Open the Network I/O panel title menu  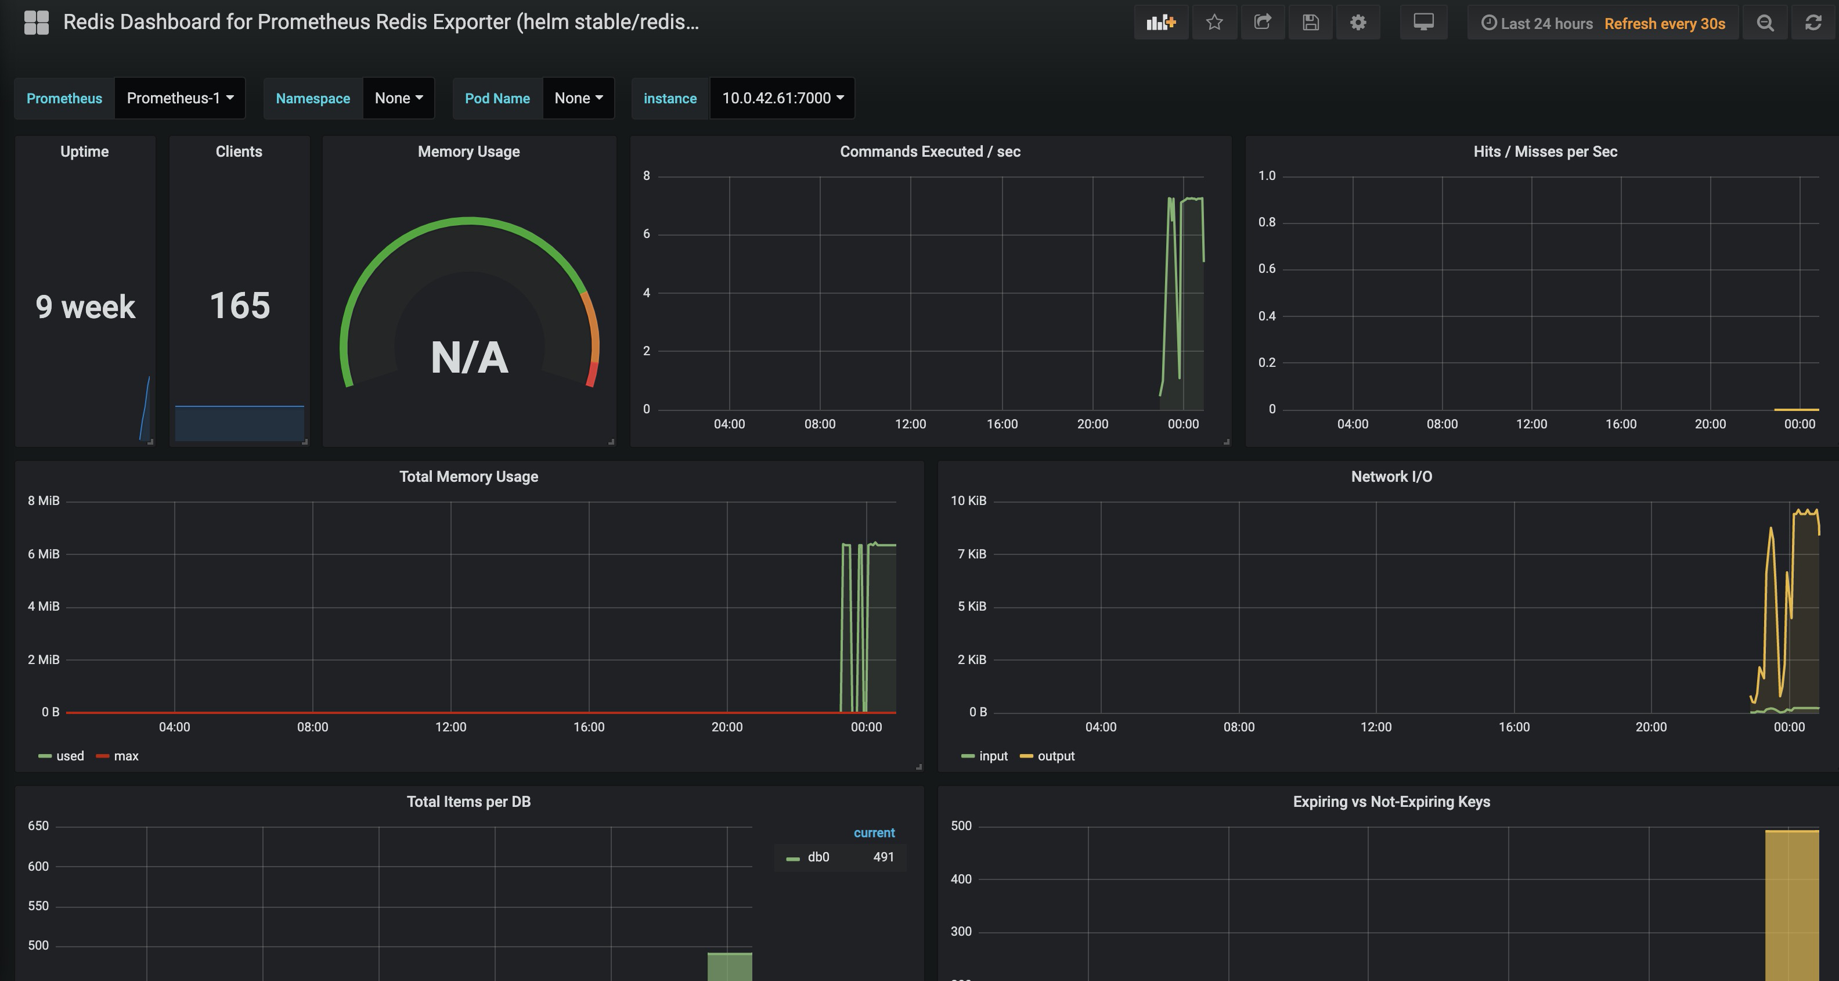1391,476
